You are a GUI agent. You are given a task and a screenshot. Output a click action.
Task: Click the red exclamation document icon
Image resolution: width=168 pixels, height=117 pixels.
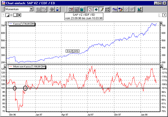[x=71, y=9]
